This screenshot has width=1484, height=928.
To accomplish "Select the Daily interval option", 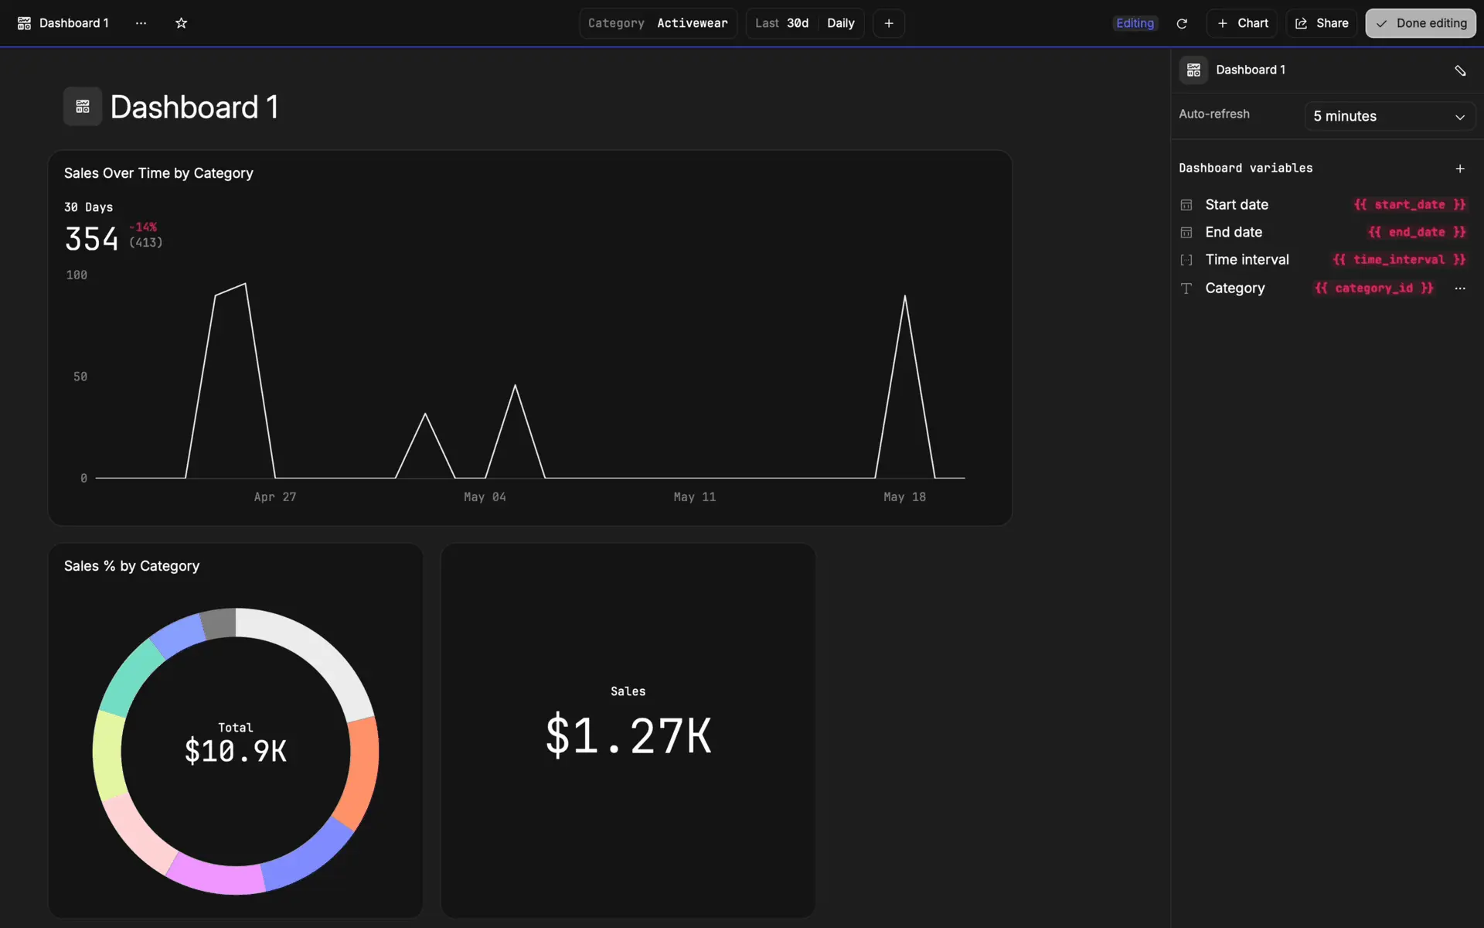I will (x=841, y=23).
